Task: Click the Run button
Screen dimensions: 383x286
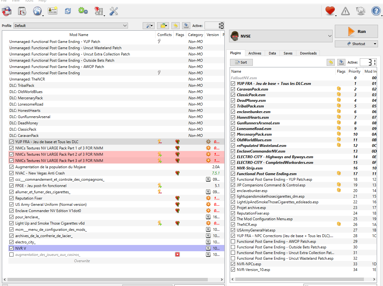Action: click(356, 31)
